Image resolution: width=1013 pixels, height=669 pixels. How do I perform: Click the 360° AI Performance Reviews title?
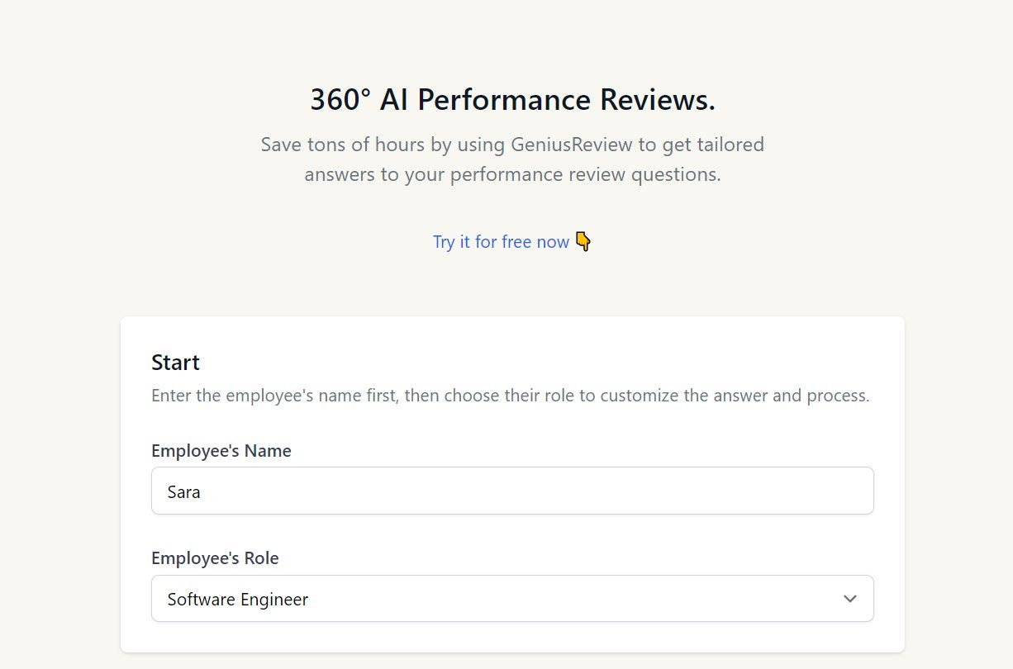(x=512, y=99)
